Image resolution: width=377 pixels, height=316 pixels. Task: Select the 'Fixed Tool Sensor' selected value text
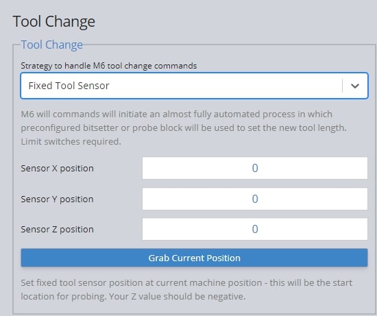tap(69, 86)
